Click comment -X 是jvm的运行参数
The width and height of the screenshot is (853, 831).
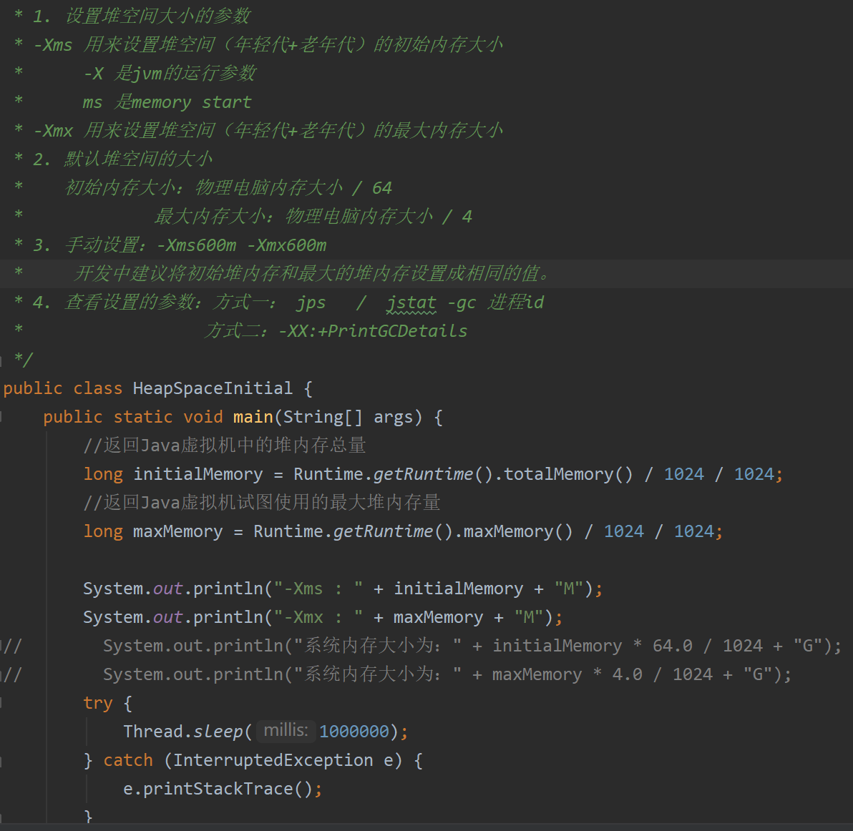[170, 74]
